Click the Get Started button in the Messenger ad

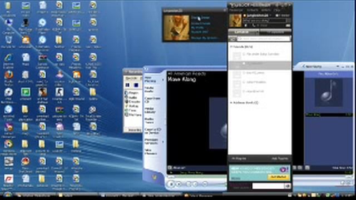tap(278, 177)
